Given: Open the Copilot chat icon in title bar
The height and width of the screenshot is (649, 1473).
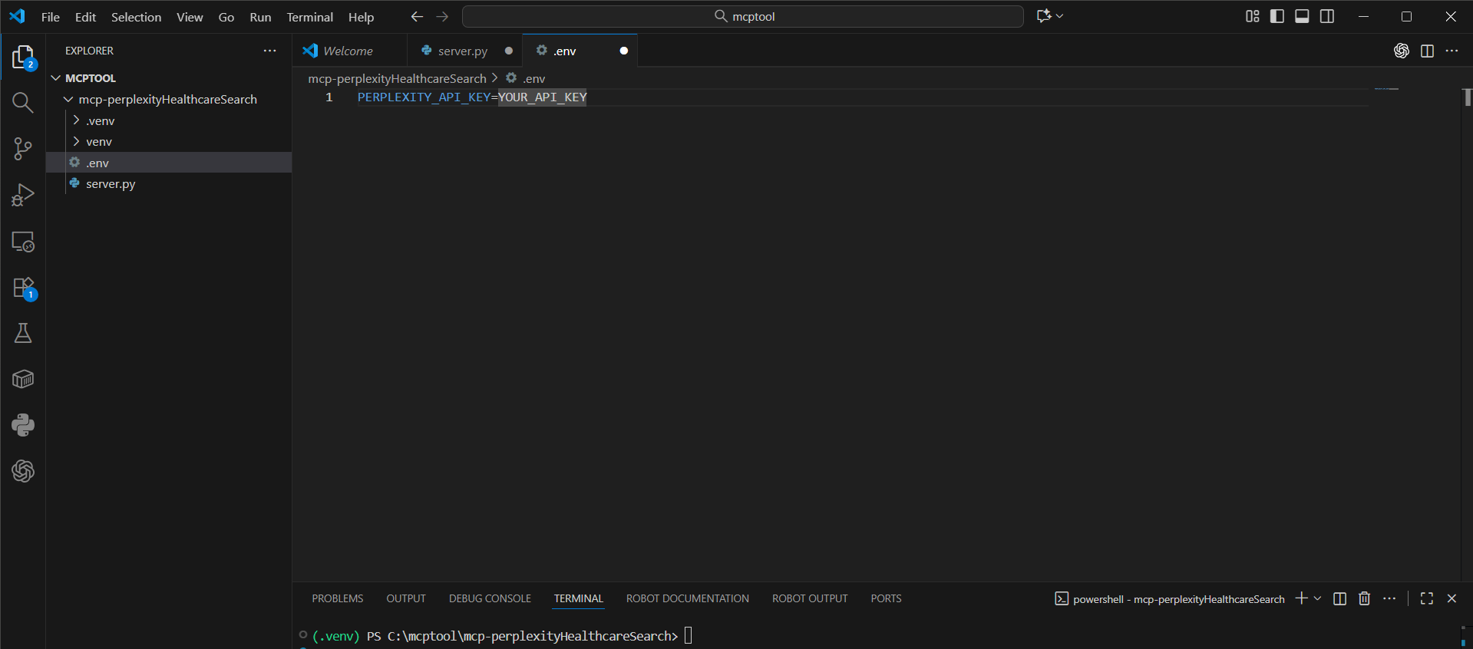Looking at the screenshot, I should 1043,16.
